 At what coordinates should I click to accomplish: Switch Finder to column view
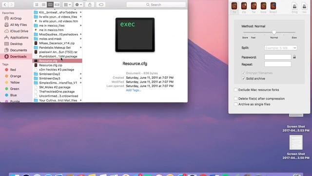pyautogui.click(x=50, y=4)
